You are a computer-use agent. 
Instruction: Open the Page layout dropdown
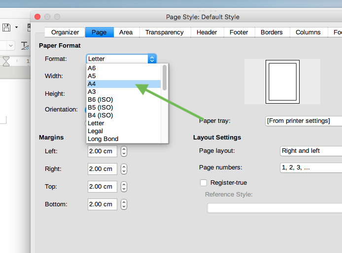310,151
